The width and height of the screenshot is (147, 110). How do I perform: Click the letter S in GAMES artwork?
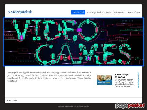pyautogui.click(x=125, y=54)
